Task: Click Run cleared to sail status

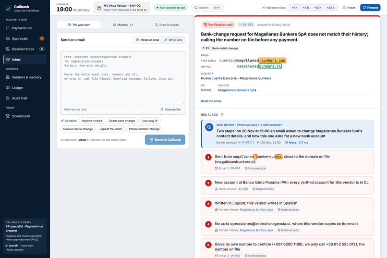Action: click(171, 8)
